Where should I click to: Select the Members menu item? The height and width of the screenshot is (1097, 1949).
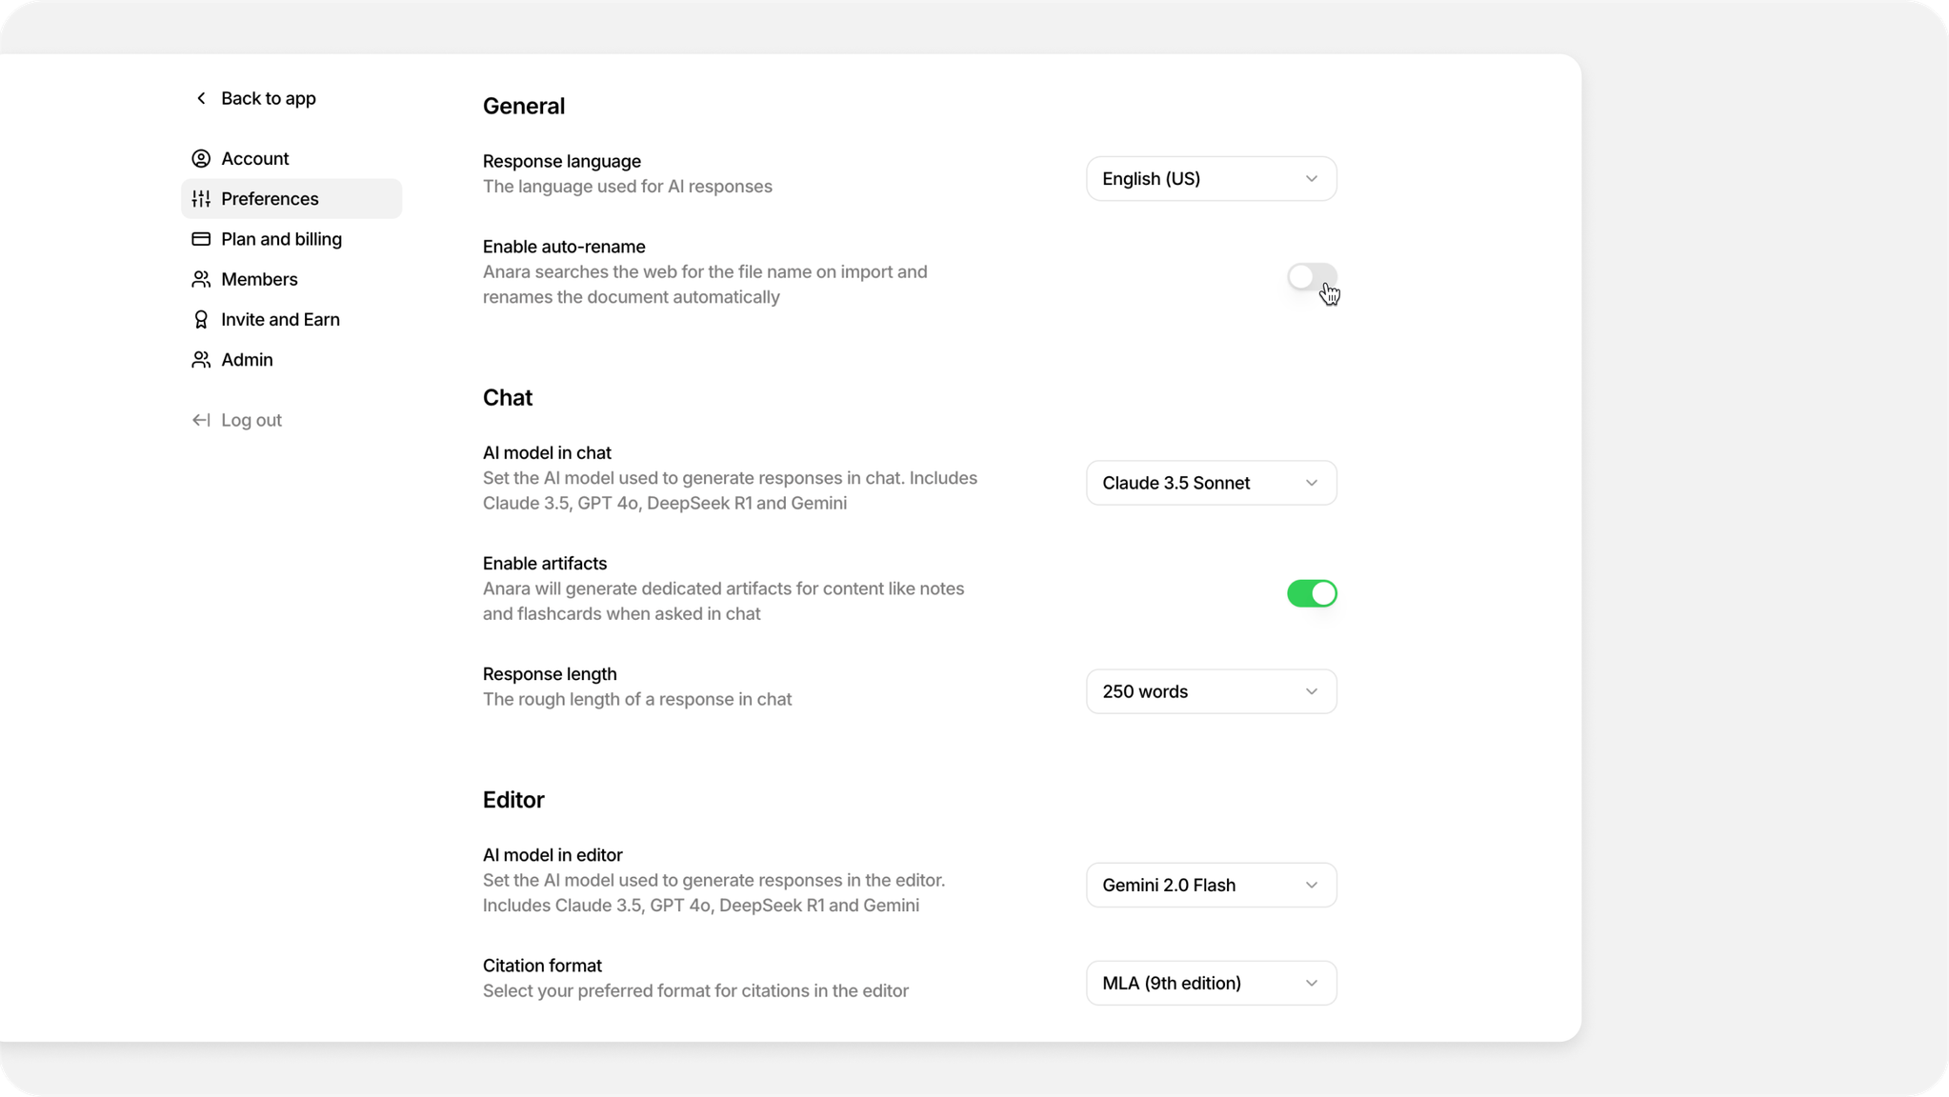point(259,278)
